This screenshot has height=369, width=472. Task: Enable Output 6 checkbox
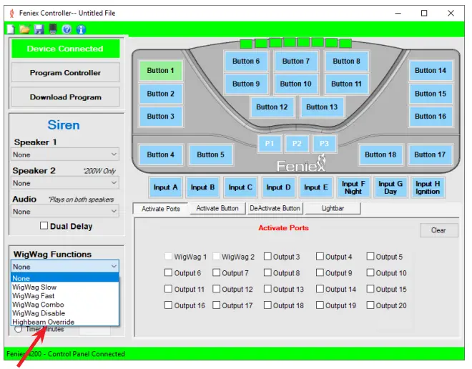click(168, 272)
